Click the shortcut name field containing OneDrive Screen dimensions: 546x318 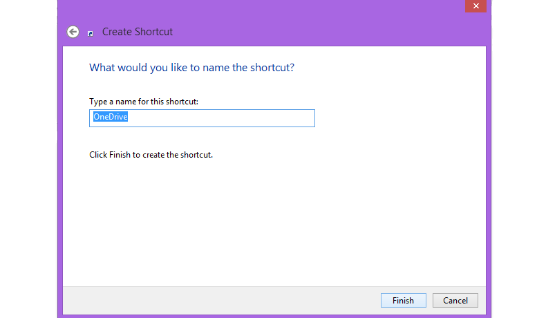tap(202, 118)
